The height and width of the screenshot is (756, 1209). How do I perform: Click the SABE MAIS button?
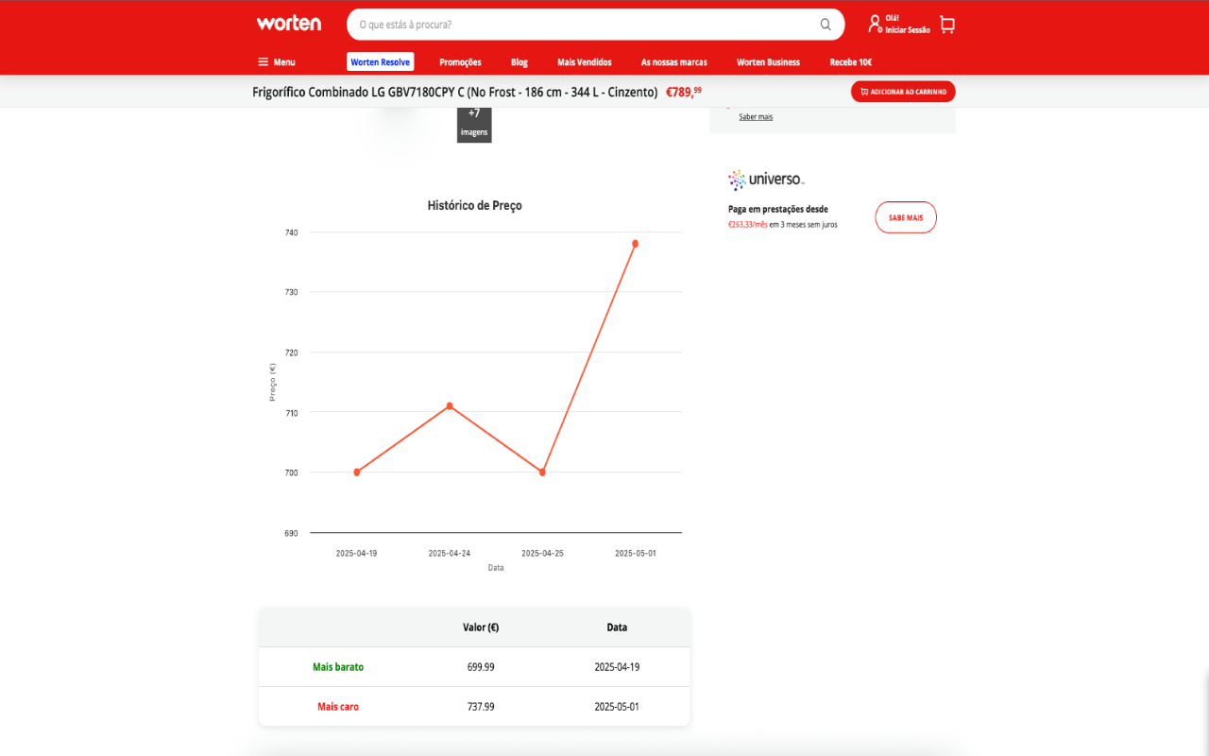point(906,217)
